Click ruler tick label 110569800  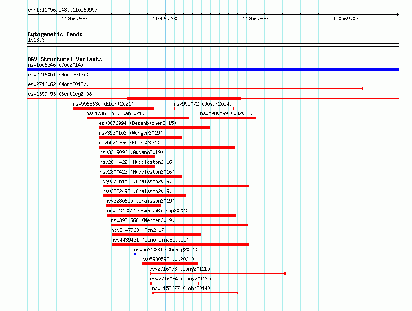(x=255, y=19)
